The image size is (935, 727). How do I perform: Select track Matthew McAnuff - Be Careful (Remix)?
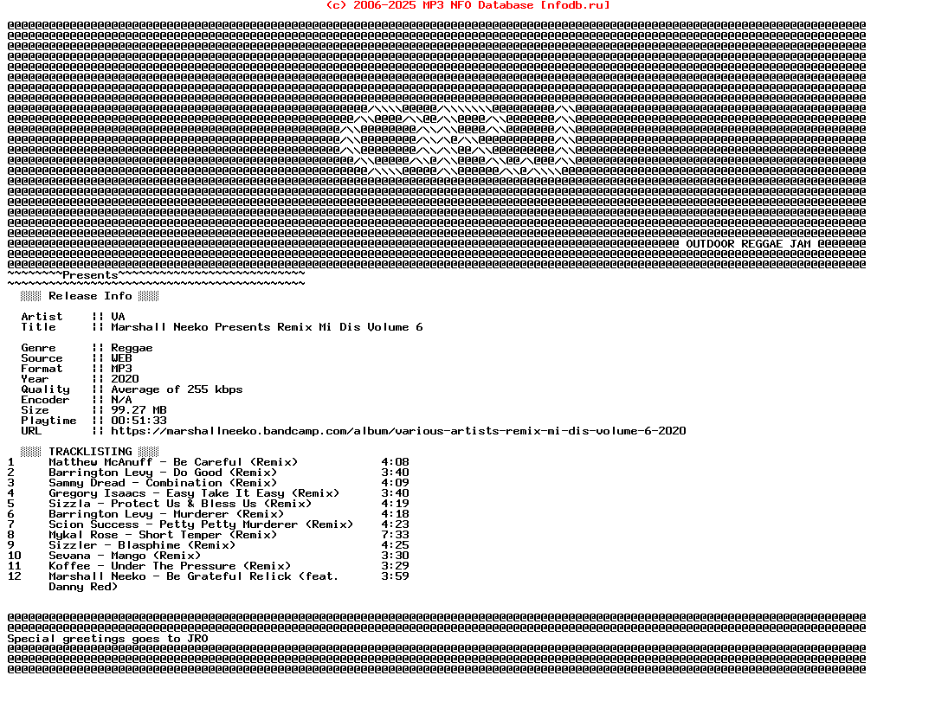(x=173, y=462)
